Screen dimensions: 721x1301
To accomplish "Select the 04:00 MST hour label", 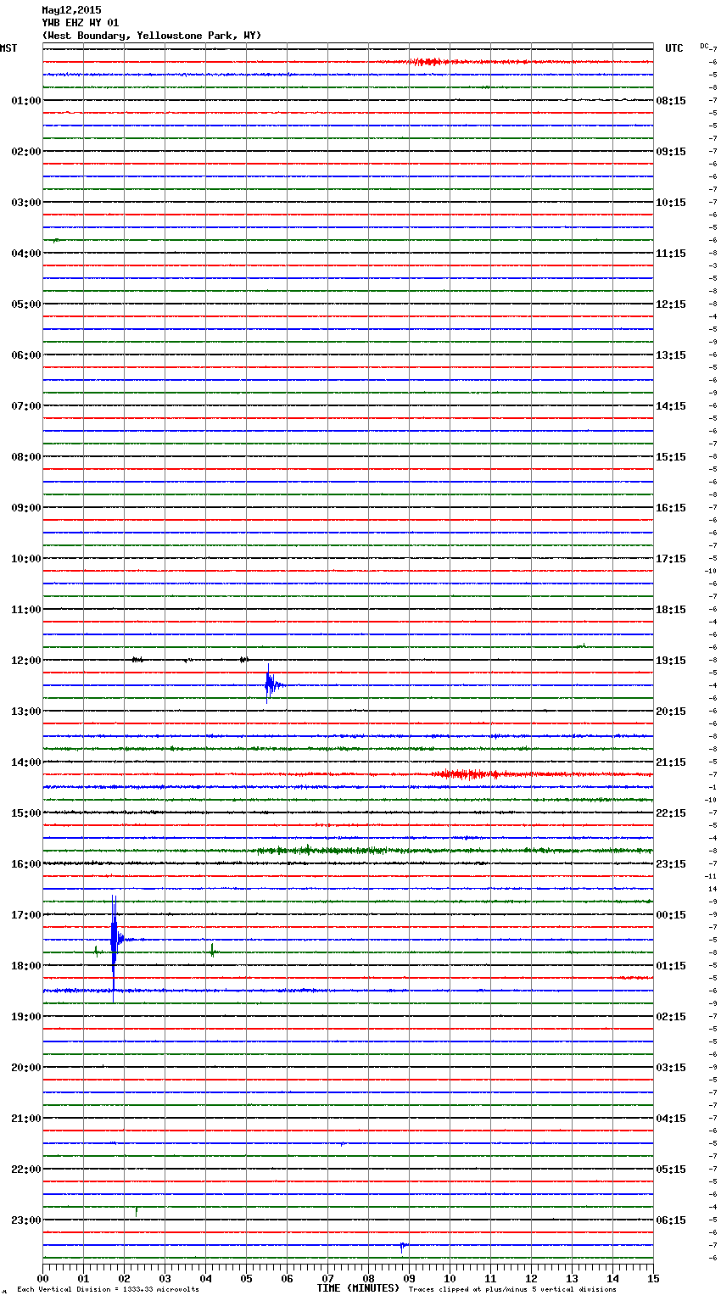I will [x=25, y=254].
